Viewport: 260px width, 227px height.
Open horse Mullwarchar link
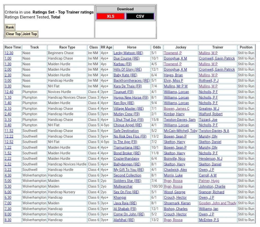(123, 186)
